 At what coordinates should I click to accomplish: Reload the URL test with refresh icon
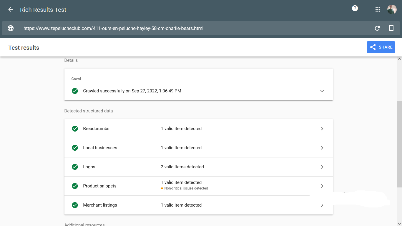point(377,28)
